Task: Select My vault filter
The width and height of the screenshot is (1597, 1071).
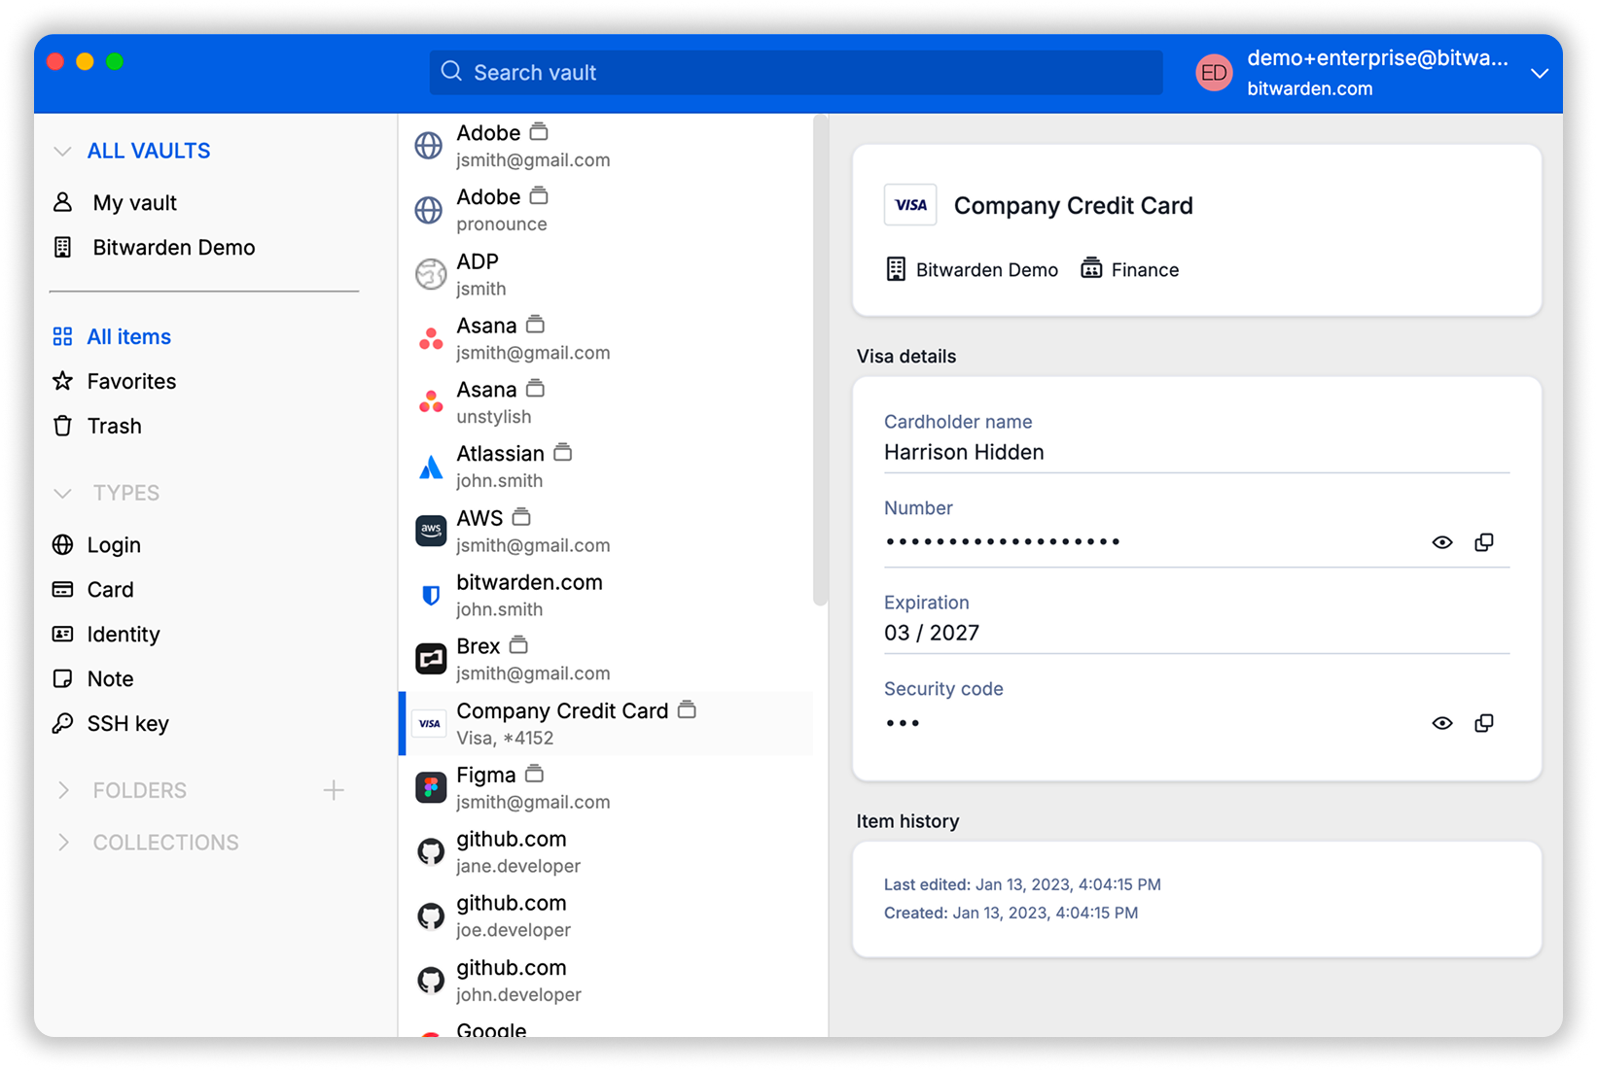Action: coord(134,203)
